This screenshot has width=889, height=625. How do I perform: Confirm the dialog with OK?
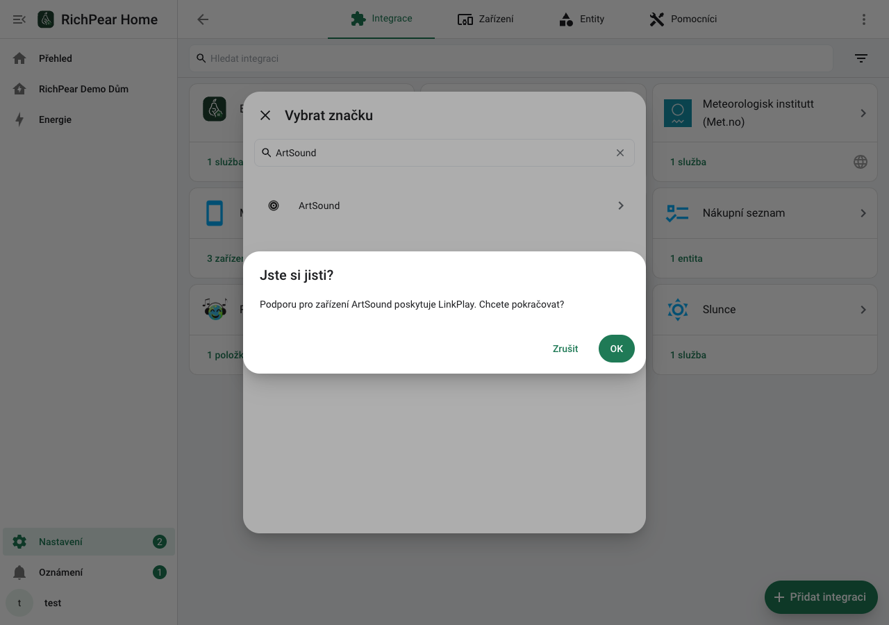tap(617, 349)
